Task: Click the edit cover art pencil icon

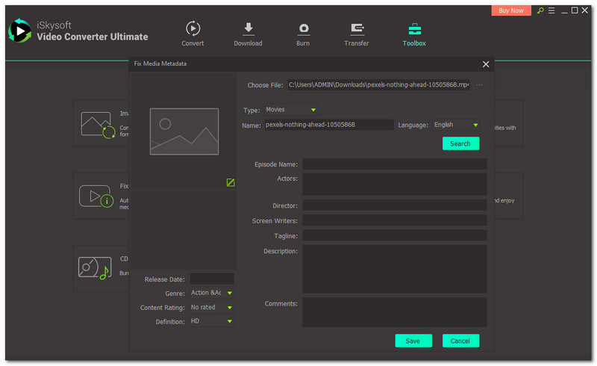Action: [x=231, y=182]
